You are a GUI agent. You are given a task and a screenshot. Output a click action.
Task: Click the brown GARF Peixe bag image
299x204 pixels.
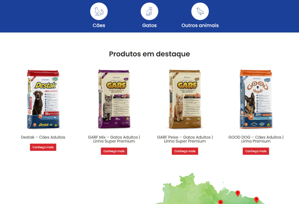185,99
